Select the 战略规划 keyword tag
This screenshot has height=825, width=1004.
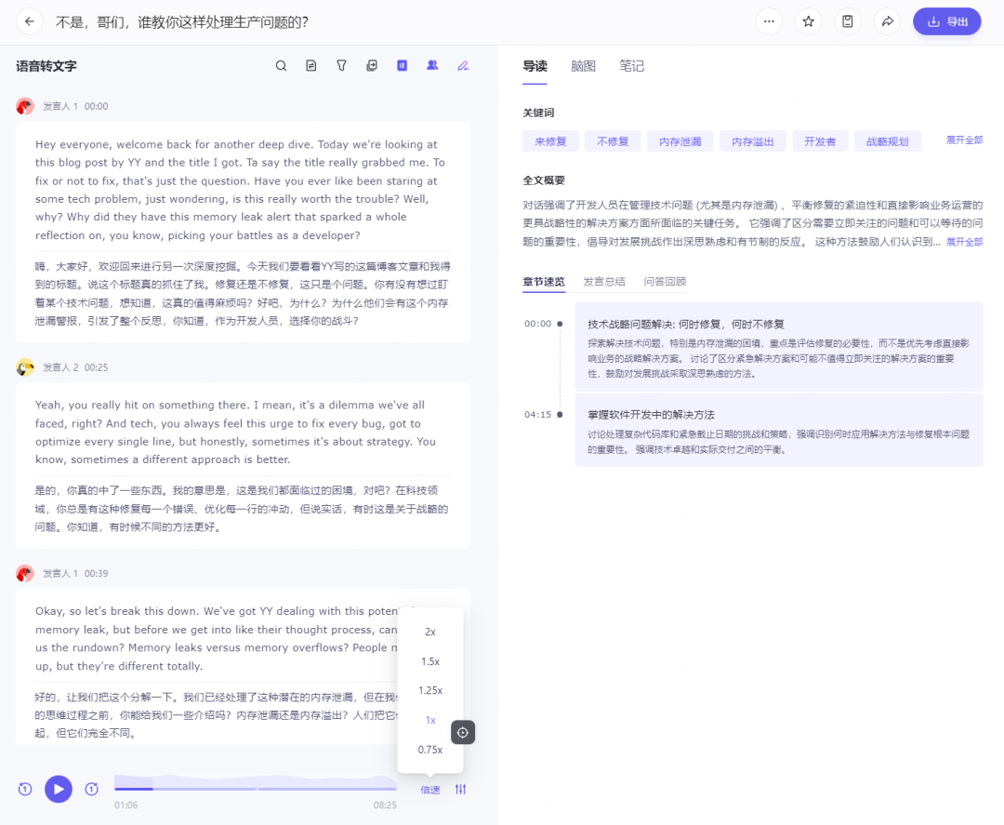click(x=888, y=141)
